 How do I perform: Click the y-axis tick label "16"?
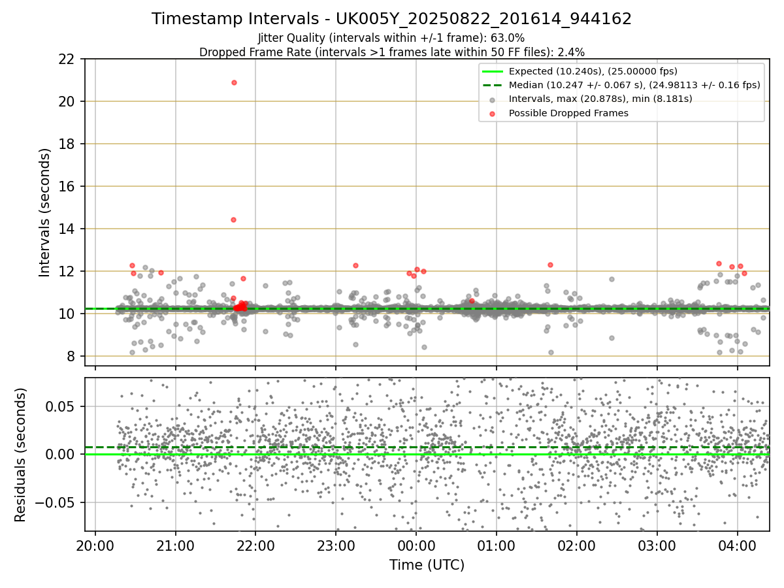click(66, 186)
